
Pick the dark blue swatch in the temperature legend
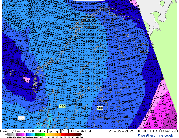point(27,134)
